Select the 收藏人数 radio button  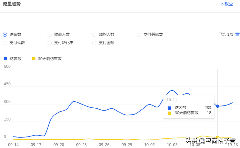coord(49,35)
